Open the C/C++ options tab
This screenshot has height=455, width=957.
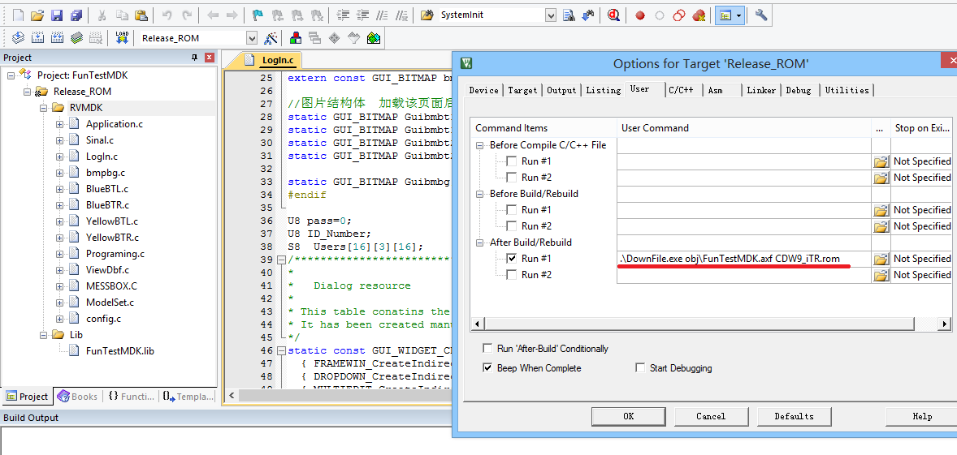[x=681, y=90]
